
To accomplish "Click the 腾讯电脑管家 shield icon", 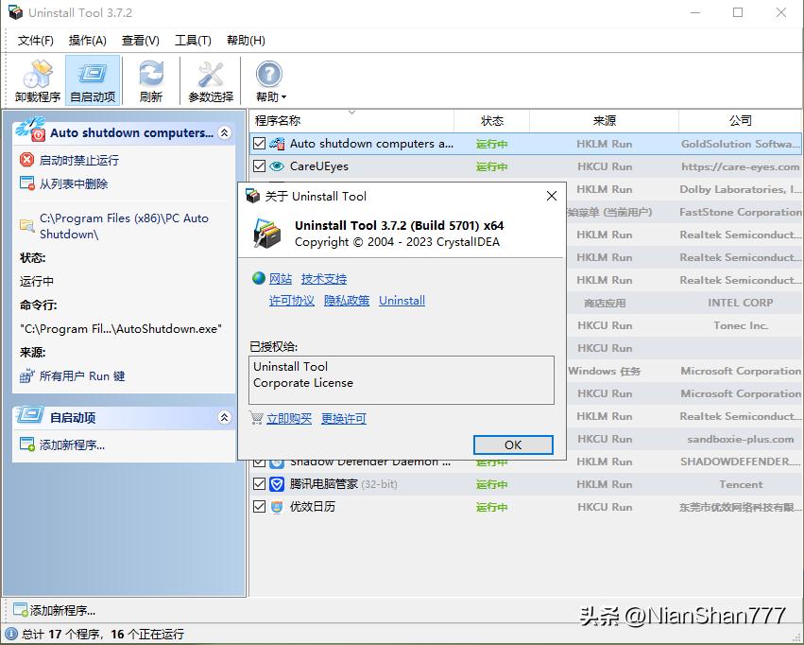I will pos(277,484).
